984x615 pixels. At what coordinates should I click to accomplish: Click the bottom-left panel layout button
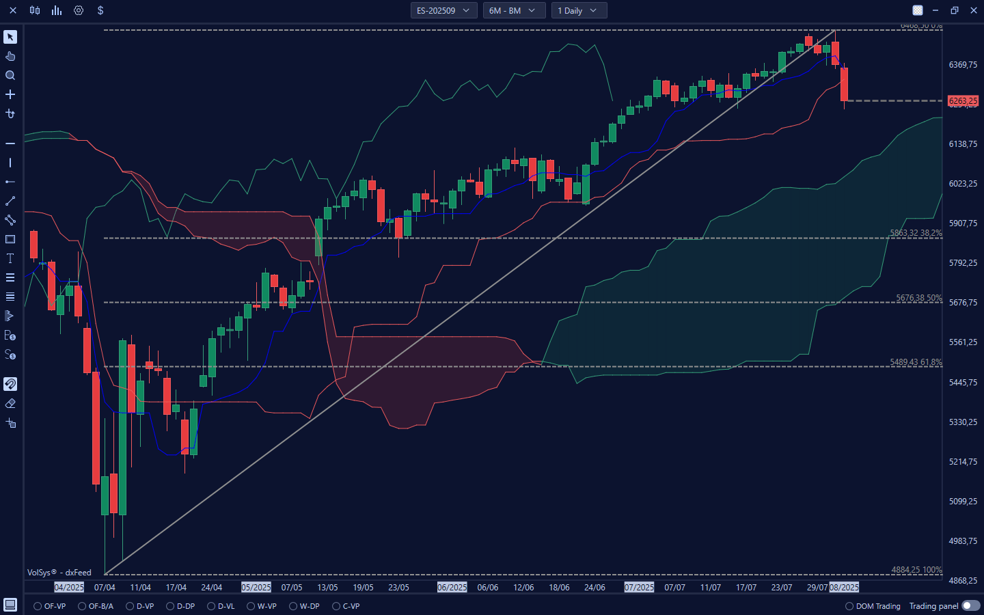10,605
